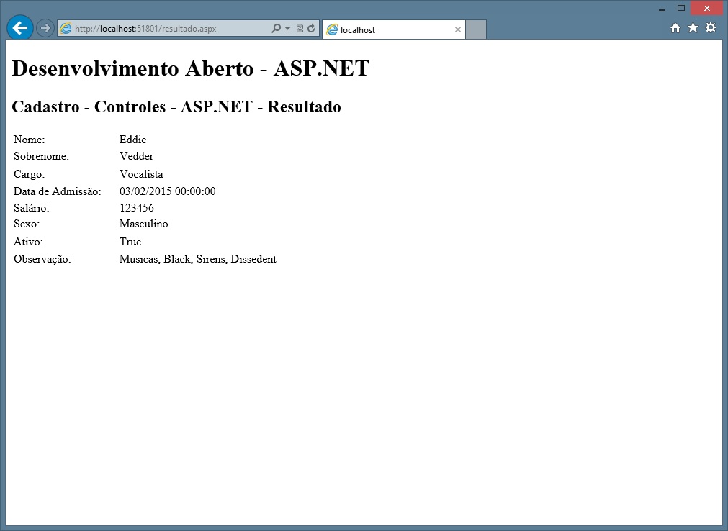Refresh the resultado.aspx page

311,29
